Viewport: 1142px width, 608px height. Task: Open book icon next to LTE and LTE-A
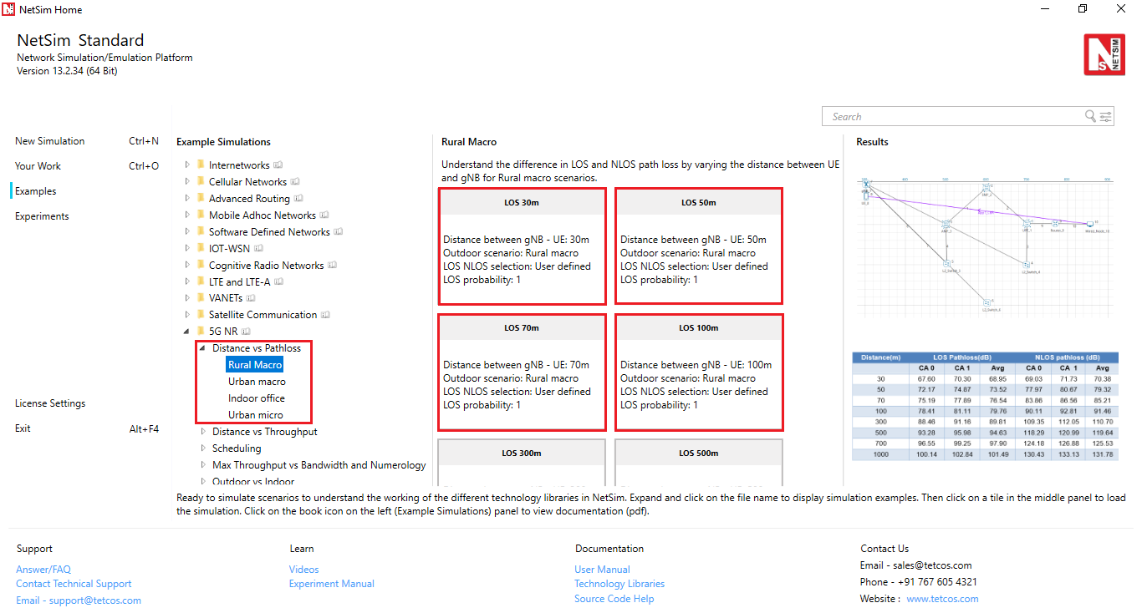point(278,282)
